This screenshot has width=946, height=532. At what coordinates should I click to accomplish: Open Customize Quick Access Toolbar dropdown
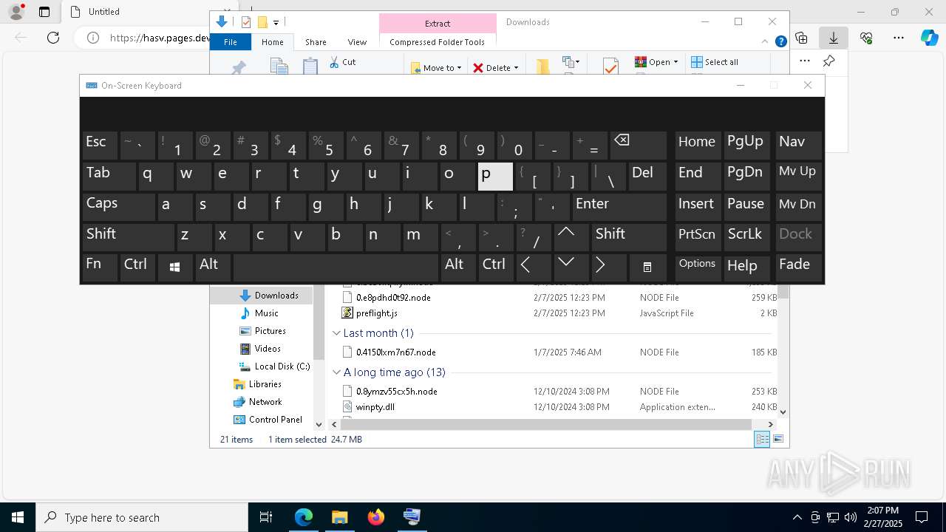coord(276,23)
